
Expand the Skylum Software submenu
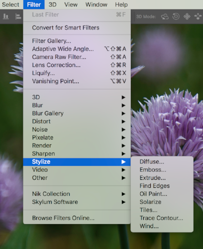point(77,202)
